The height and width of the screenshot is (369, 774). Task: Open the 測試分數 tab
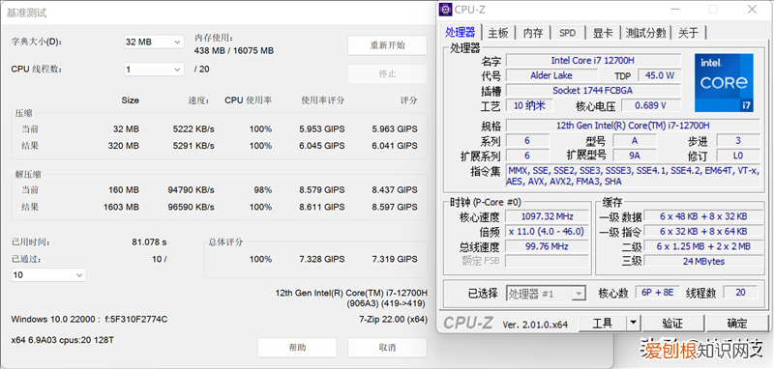click(645, 33)
